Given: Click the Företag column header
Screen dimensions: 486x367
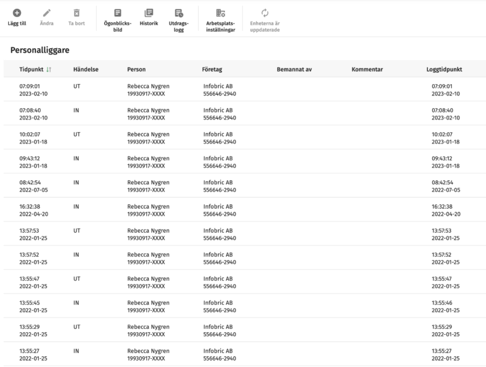Looking at the screenshot, I should 212,70.
